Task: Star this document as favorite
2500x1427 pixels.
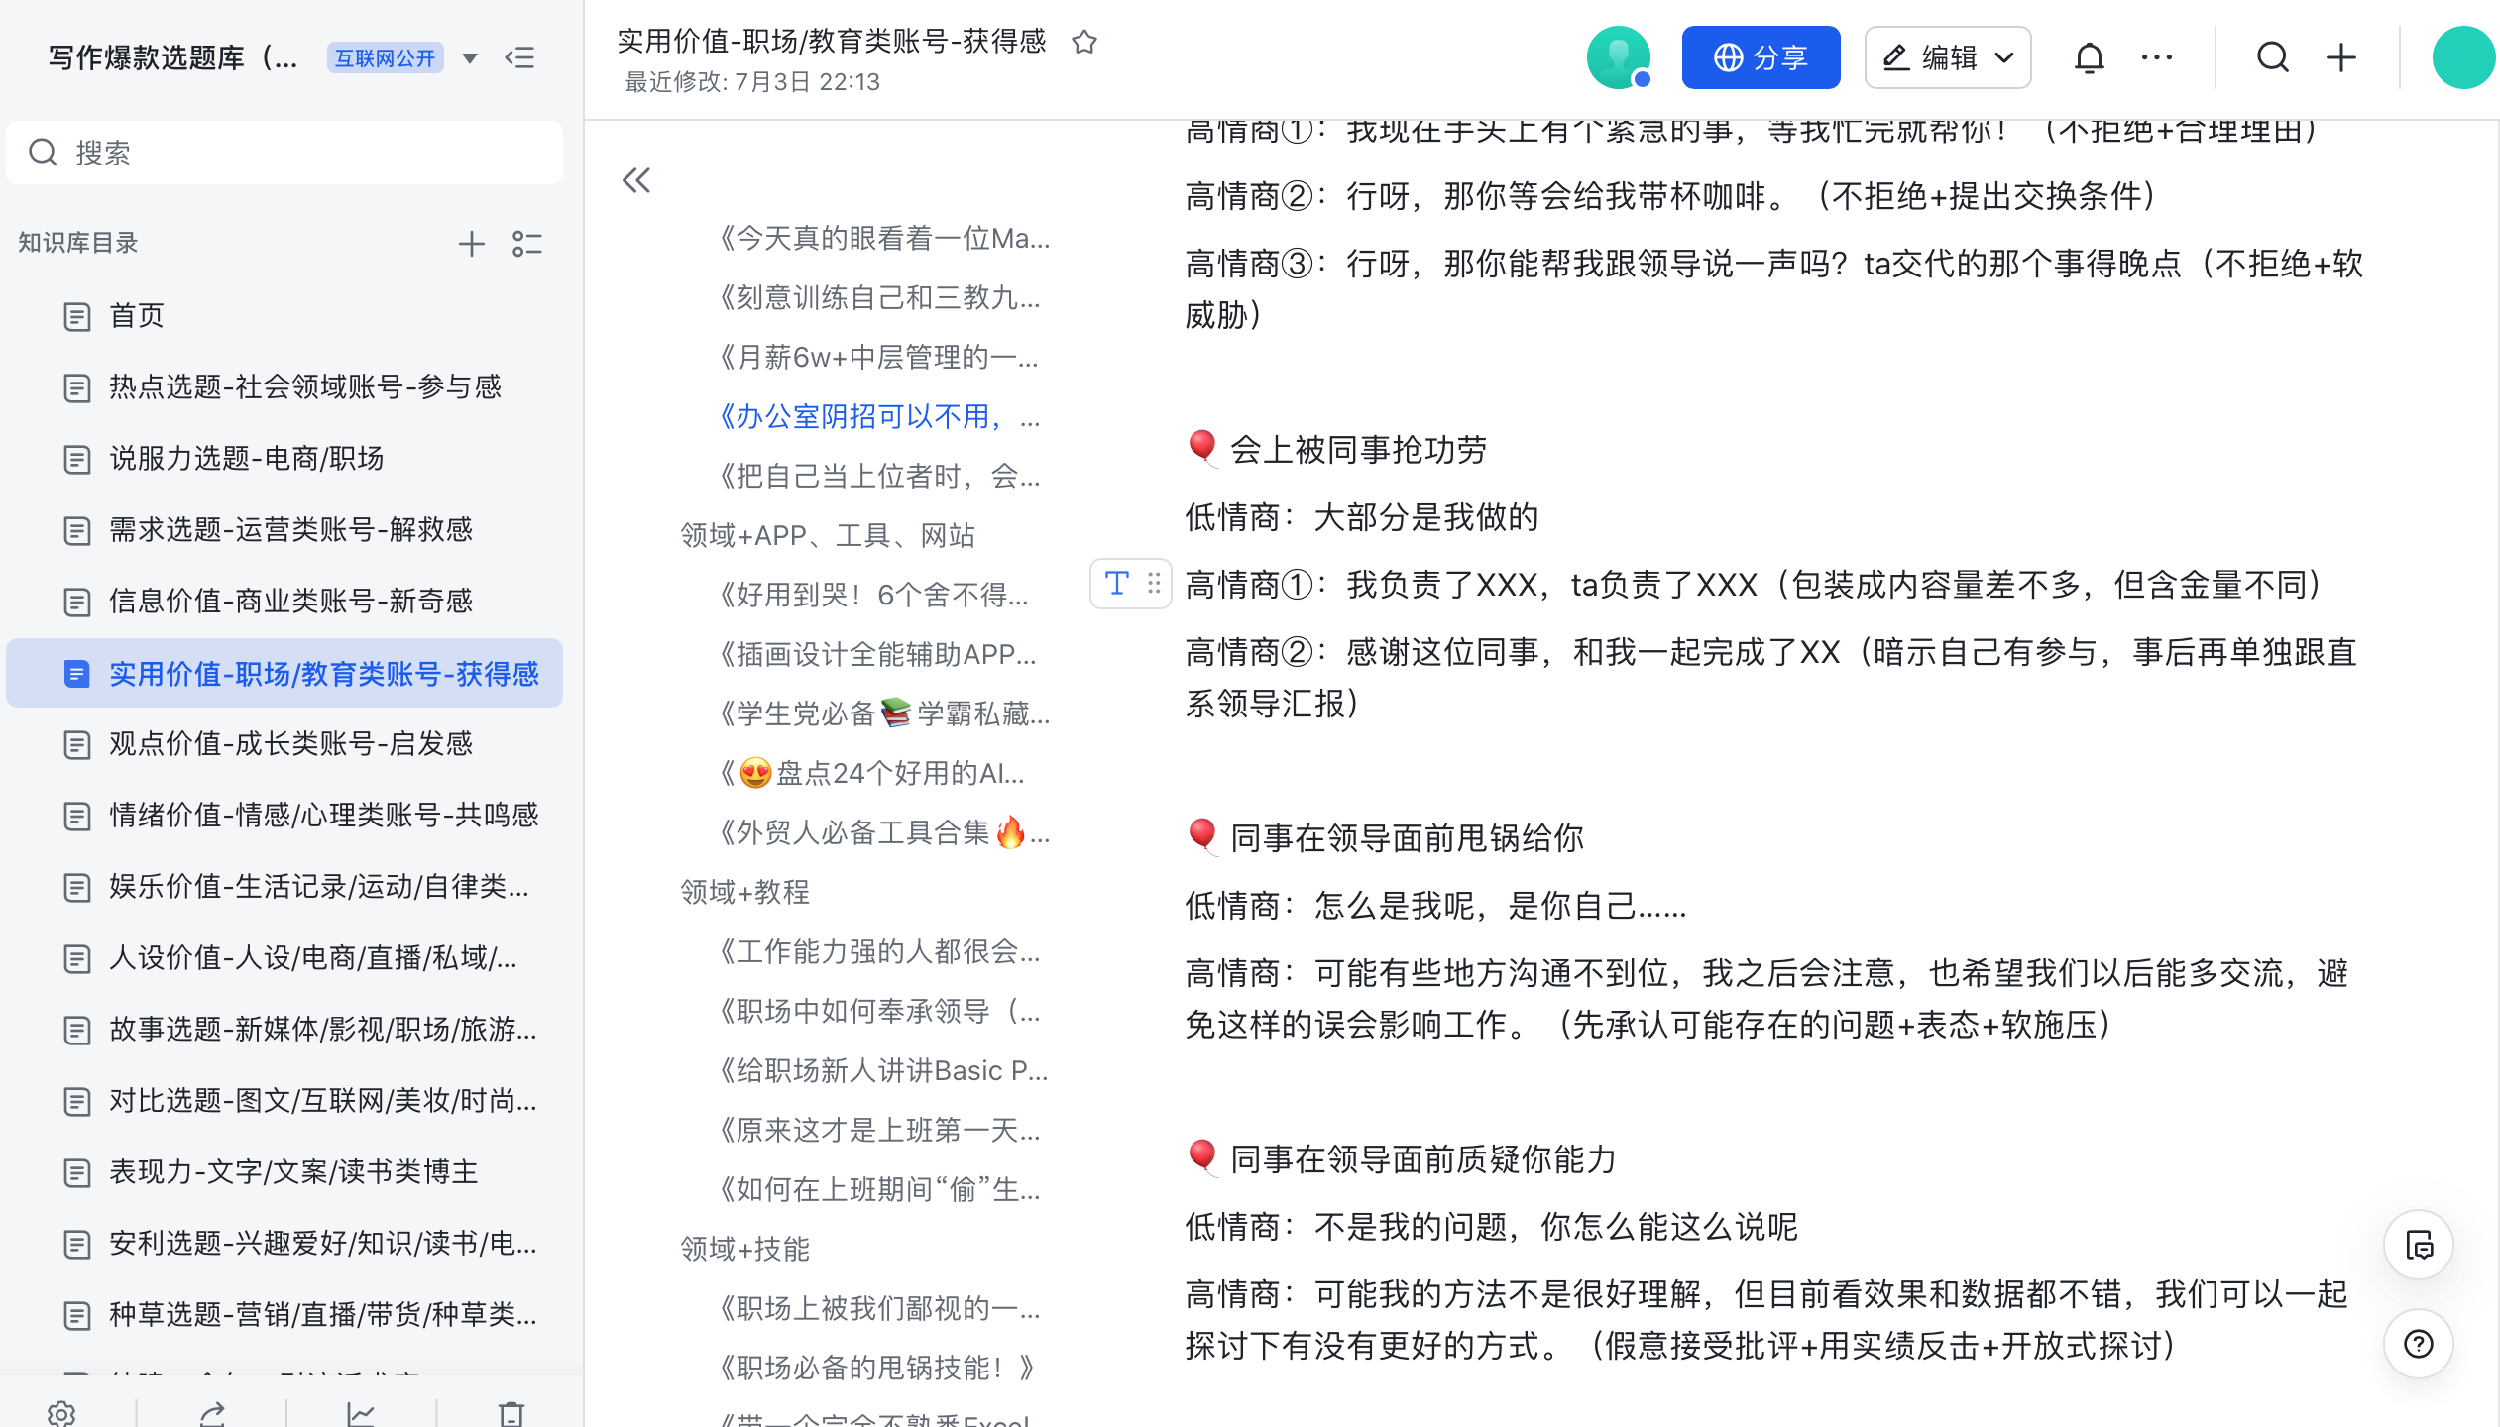Action: [x=1084, y=43]
